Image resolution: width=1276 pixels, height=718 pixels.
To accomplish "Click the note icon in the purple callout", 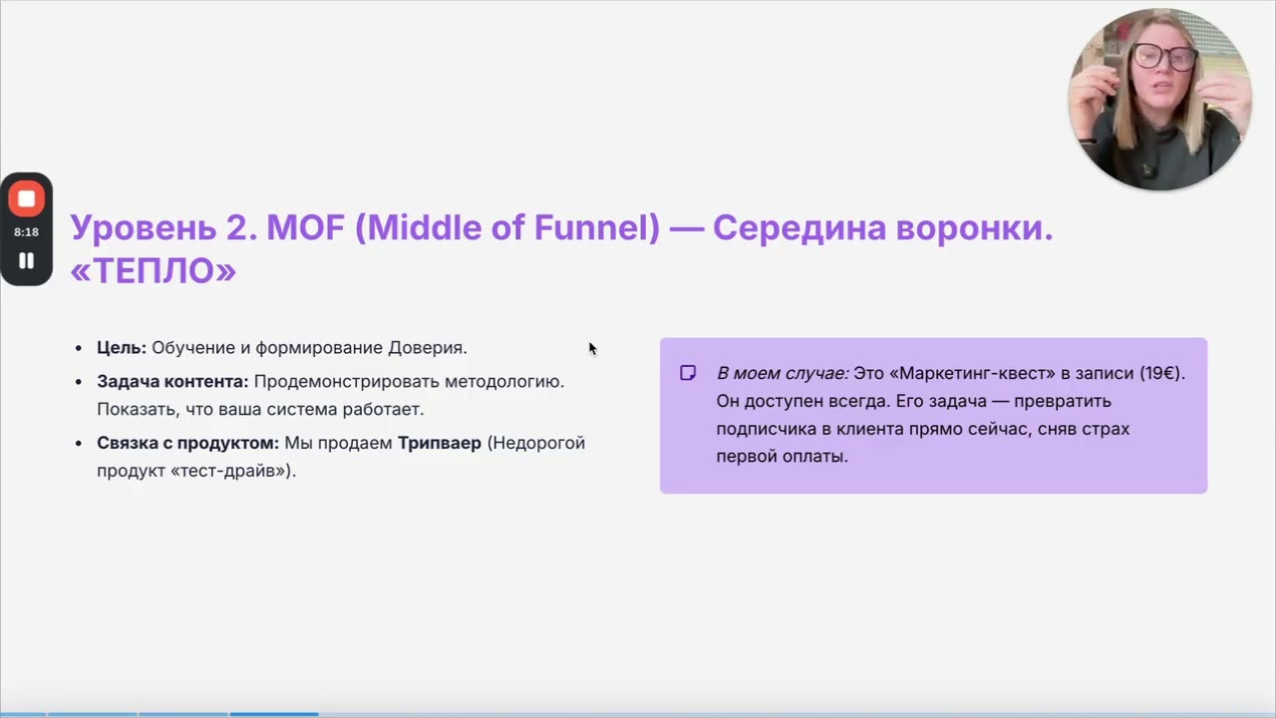I will coord(688,373).
